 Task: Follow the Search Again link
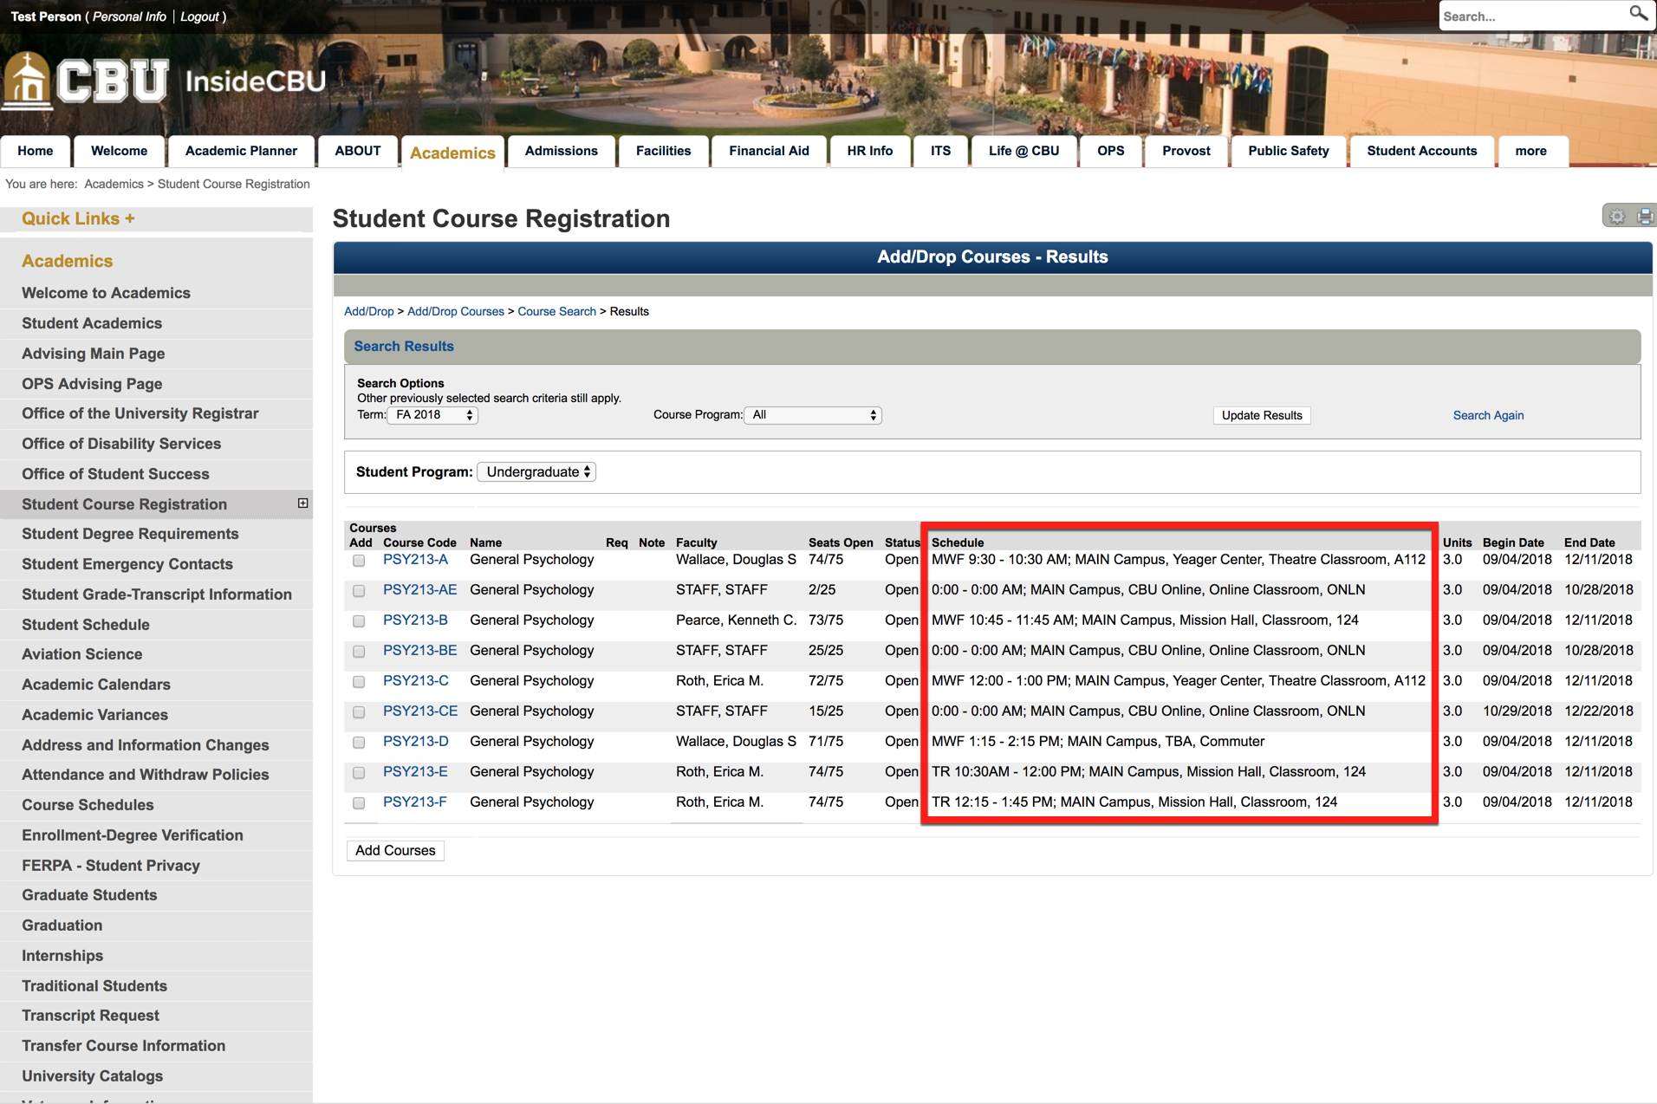[1487, 415]
